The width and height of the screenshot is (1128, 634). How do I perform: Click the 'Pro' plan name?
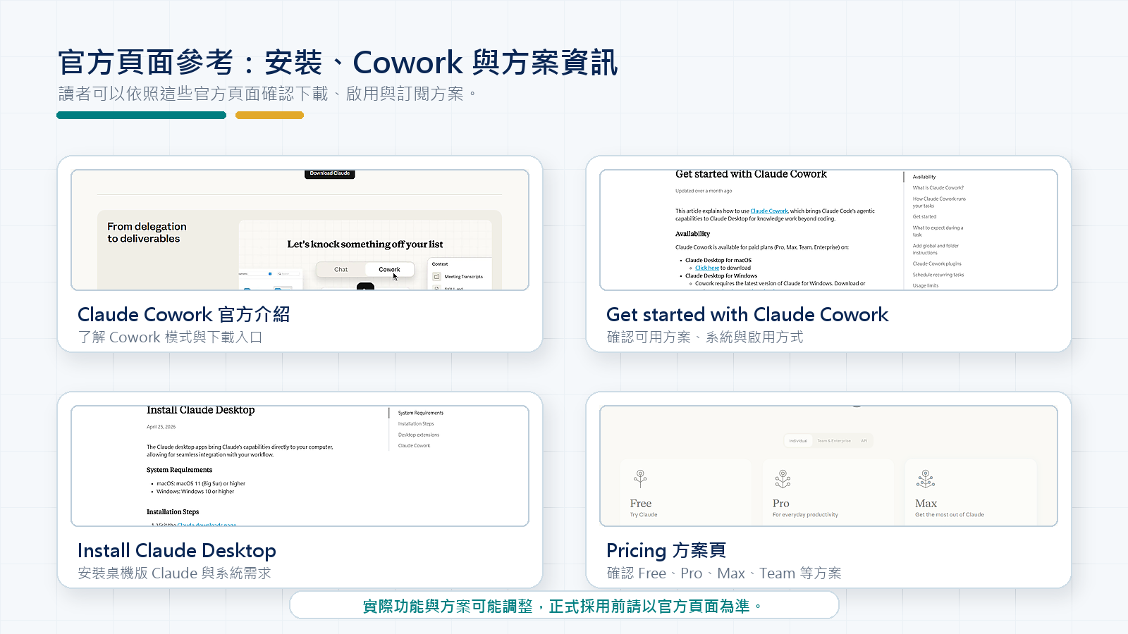tap(780, 503)
